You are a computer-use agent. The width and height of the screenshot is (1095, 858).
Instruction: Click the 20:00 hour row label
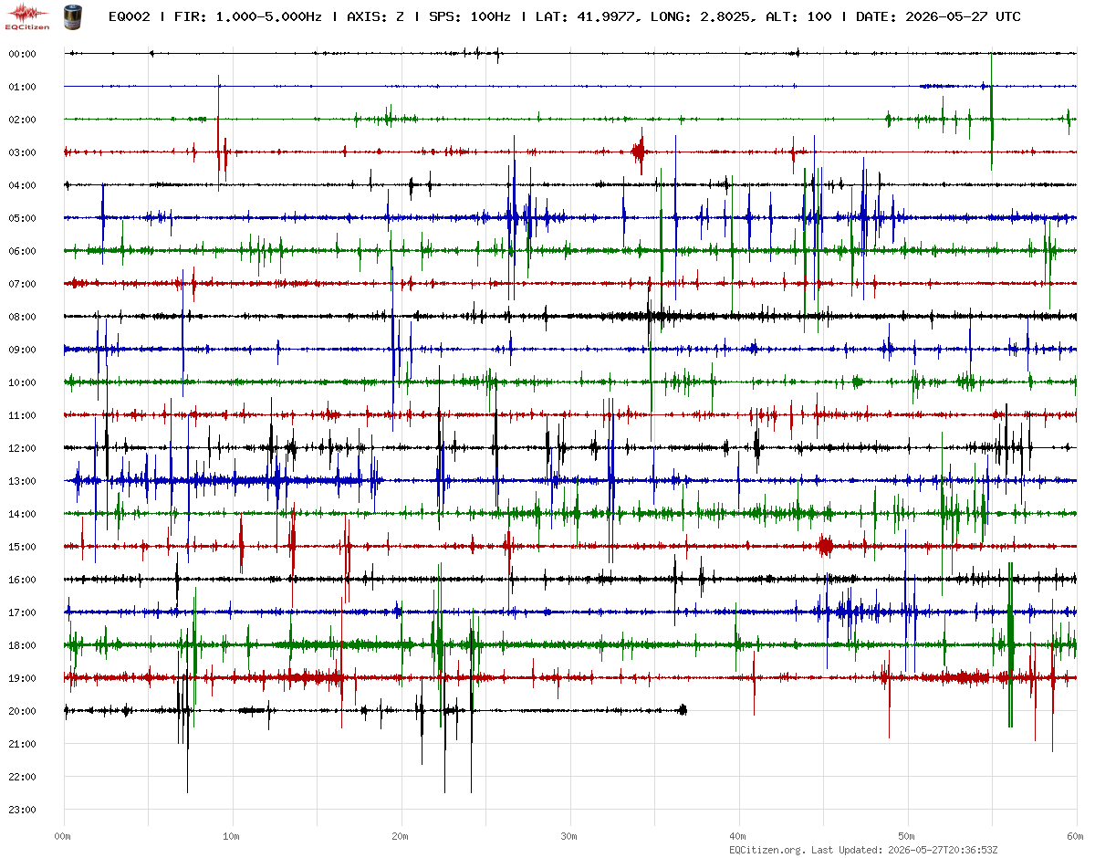(x=22, y=711)
